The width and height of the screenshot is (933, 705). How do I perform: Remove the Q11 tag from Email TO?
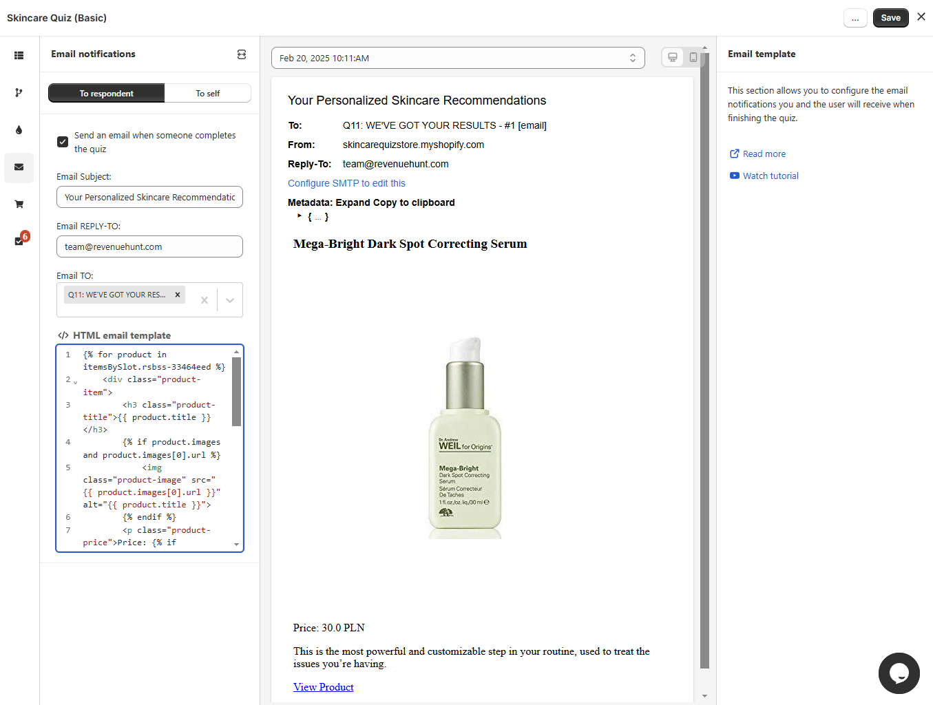point(178,295)
